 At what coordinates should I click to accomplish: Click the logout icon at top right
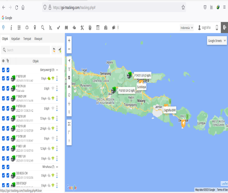click(x=224, y=27)
